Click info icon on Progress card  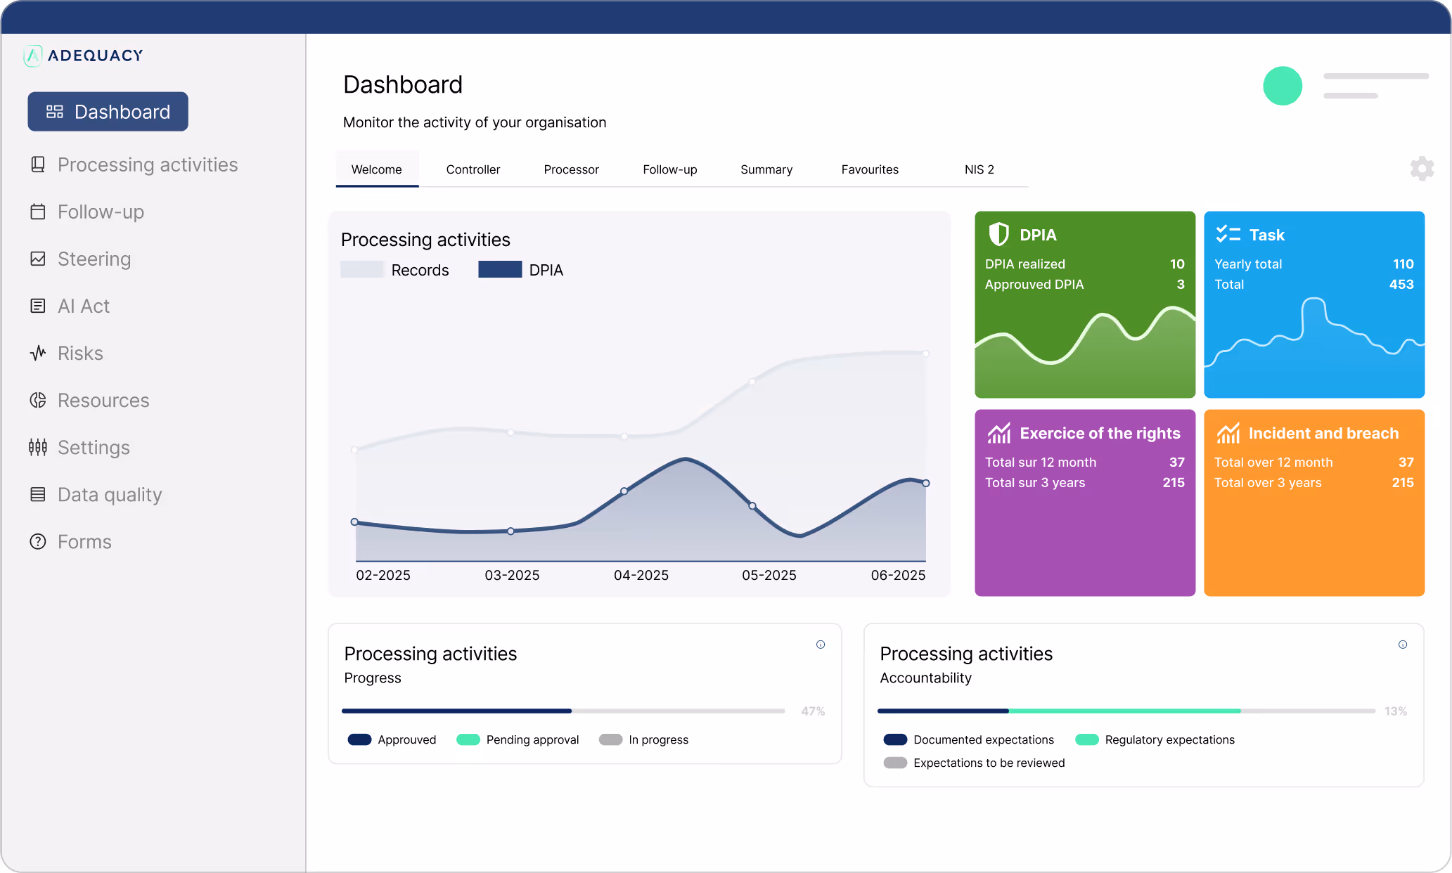point(820,645)
